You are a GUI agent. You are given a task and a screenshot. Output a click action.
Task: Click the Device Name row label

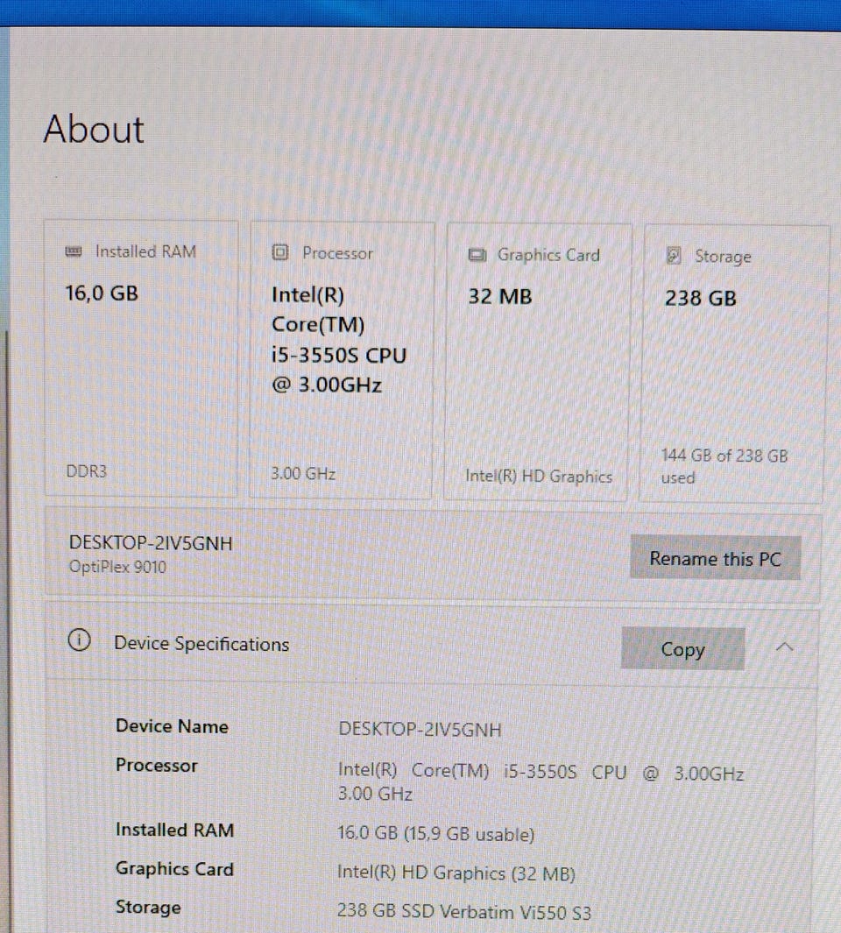pos(172,726)
